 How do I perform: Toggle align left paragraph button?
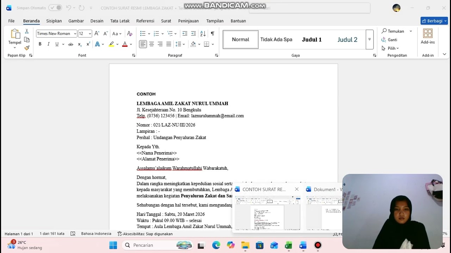143,44
